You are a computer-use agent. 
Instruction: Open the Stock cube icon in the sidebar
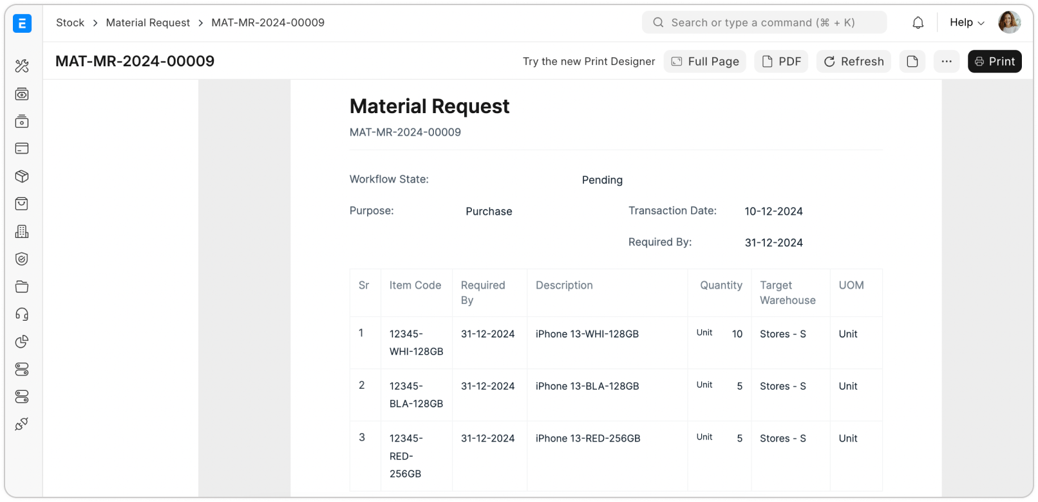click(22, 176)
